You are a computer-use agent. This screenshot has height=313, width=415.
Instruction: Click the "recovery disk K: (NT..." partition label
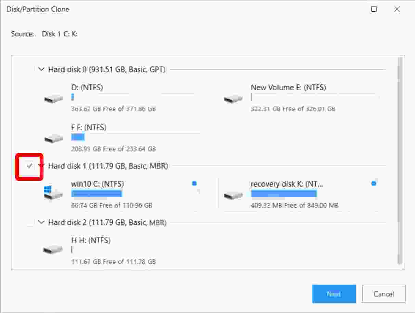(287, 184)
